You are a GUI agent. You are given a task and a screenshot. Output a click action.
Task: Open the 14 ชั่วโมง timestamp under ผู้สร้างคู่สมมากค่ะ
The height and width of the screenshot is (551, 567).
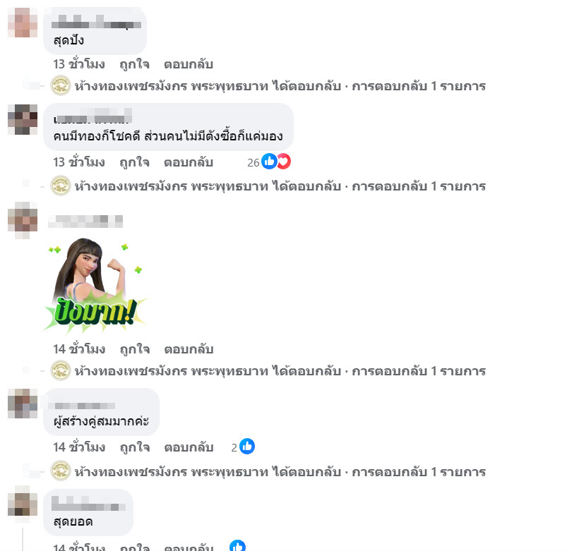click(79, 447)
